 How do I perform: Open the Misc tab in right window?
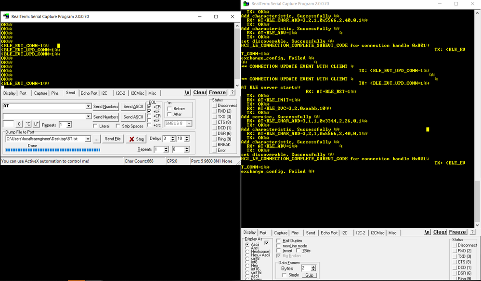[x=392, y=233]
